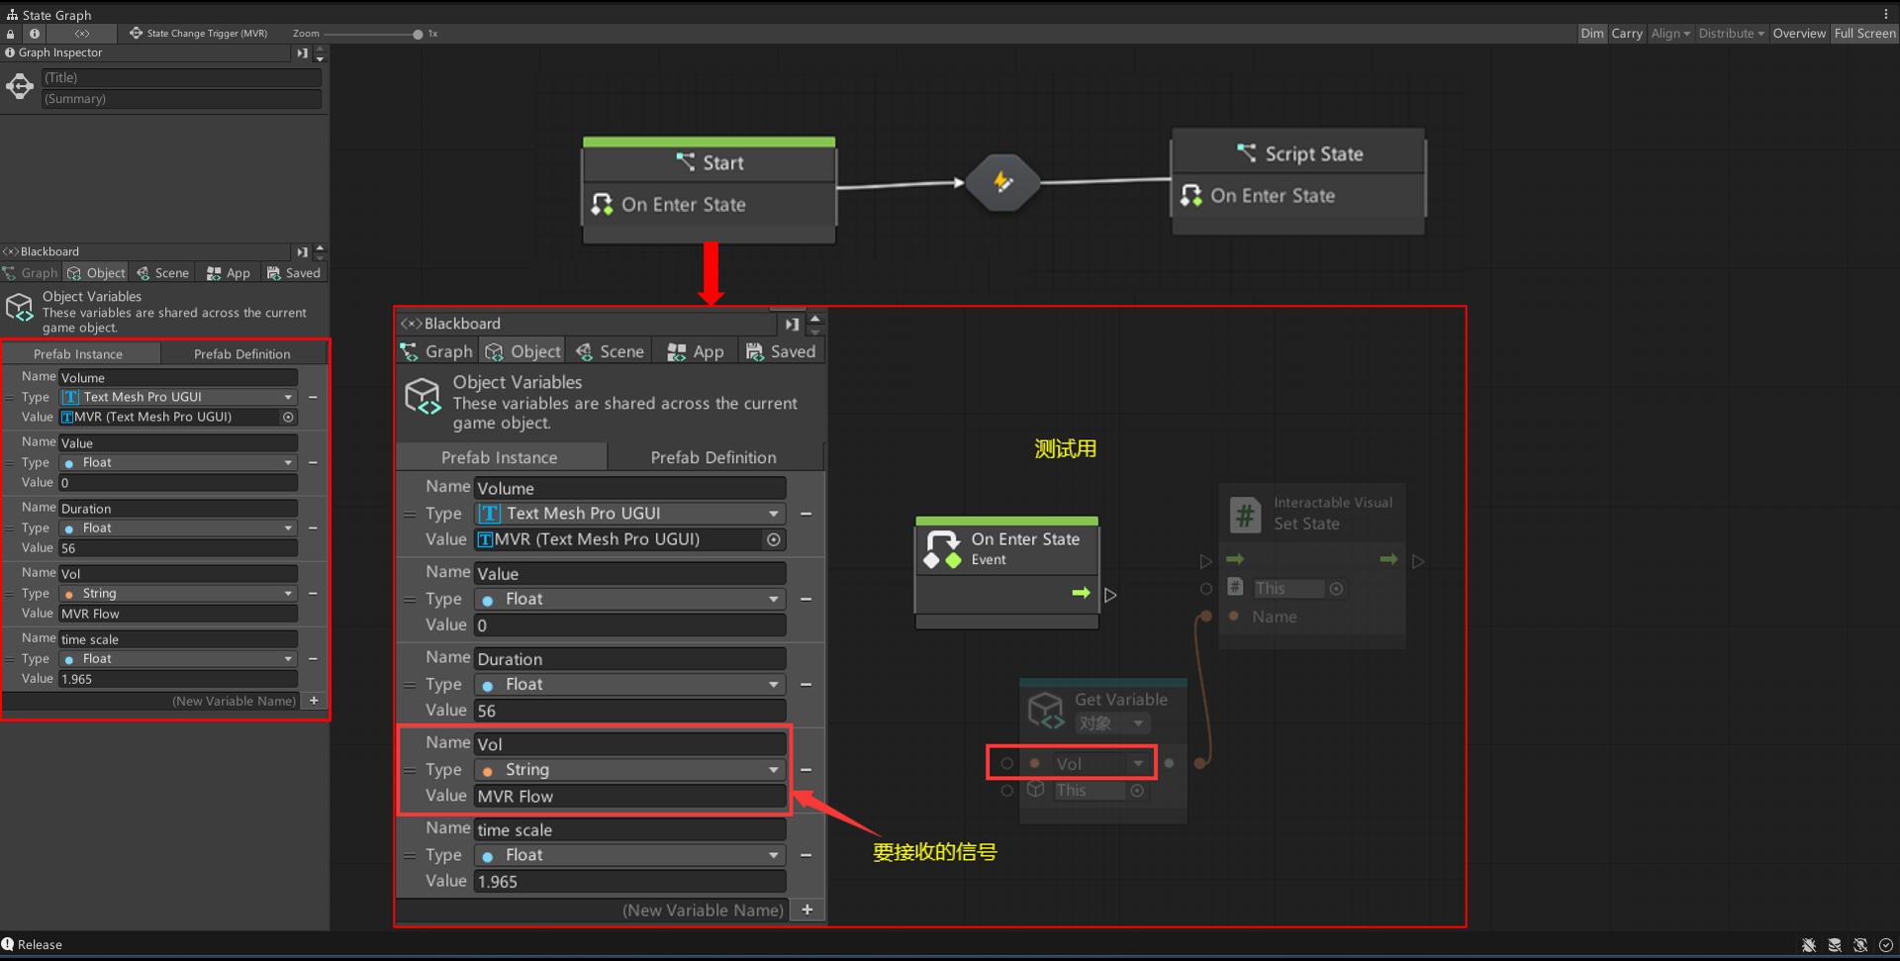Click the lightning transition node between states
This screenshot has width=1900, height=961.
(1002, 182)
